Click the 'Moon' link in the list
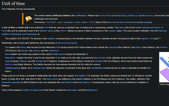 [8, 54]
